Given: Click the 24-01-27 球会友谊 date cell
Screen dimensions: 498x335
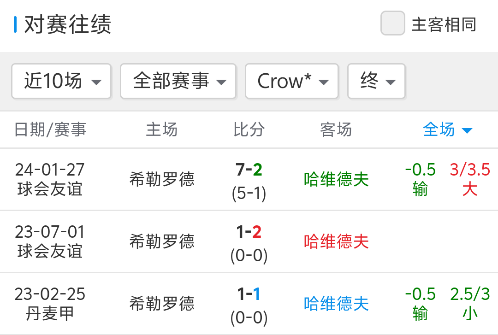Looking at the screenshot, I should pos(50,179).
